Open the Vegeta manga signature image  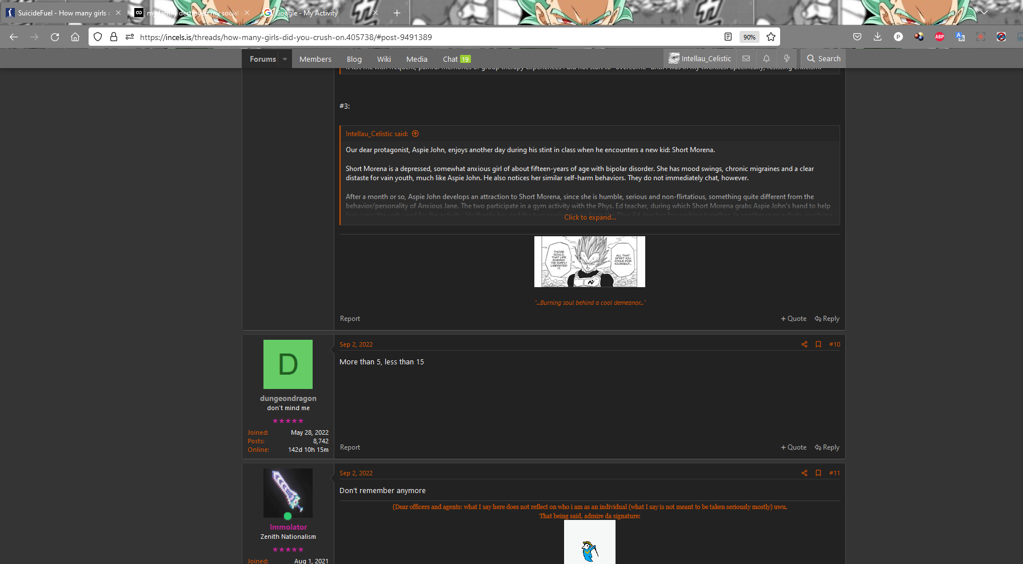pos(590,261)
